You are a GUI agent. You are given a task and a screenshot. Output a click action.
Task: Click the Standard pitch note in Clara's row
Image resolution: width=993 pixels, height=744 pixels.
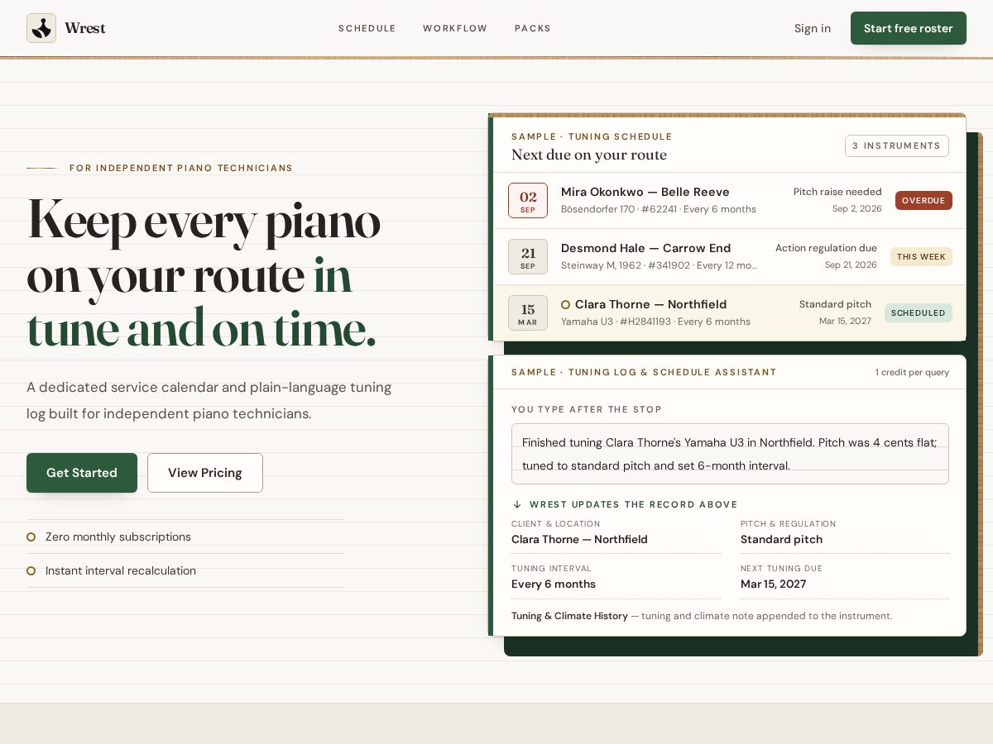point(835,304)
